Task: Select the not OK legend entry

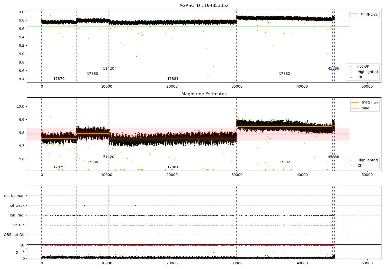Action: 363,67
